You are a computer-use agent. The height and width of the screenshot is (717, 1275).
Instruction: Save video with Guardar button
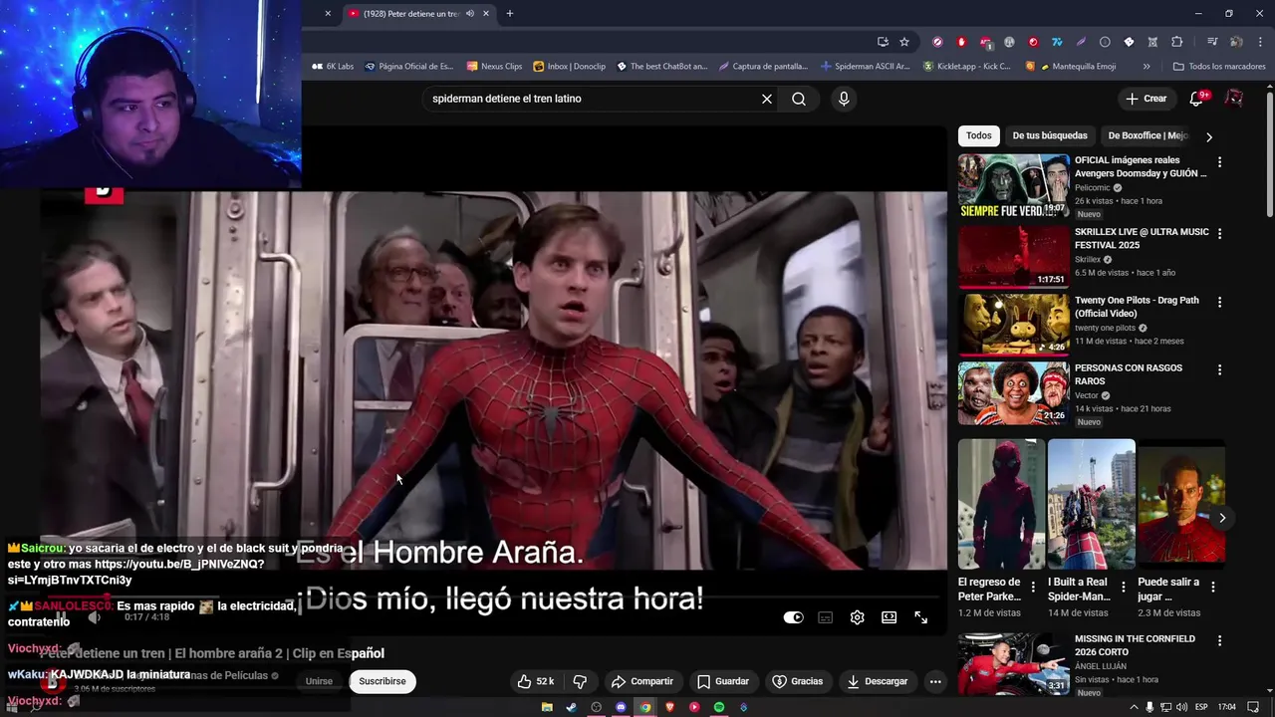723,681
